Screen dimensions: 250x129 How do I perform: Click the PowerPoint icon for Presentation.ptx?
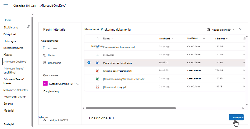tap(97, 71)
